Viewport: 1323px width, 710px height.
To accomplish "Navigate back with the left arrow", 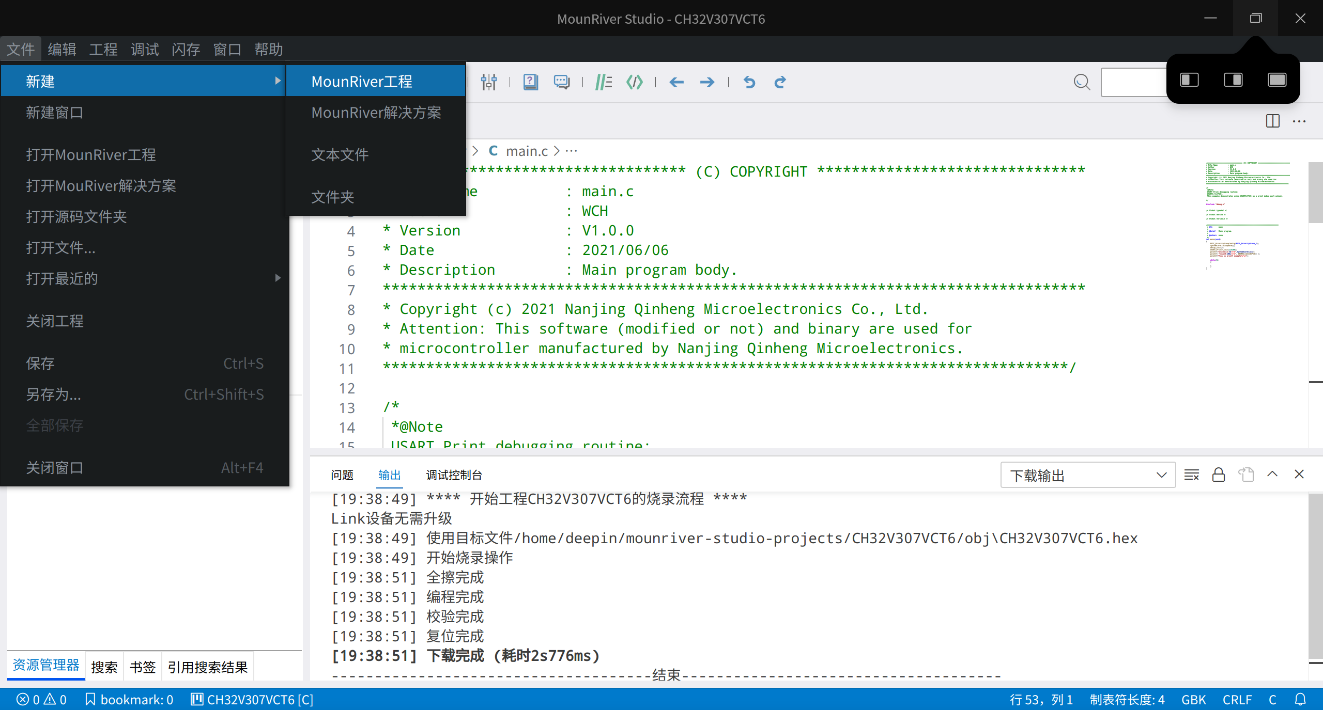I will [676, 82].
